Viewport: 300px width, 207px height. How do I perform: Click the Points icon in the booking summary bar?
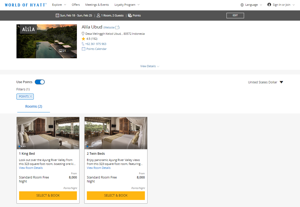tap(130, 15)
